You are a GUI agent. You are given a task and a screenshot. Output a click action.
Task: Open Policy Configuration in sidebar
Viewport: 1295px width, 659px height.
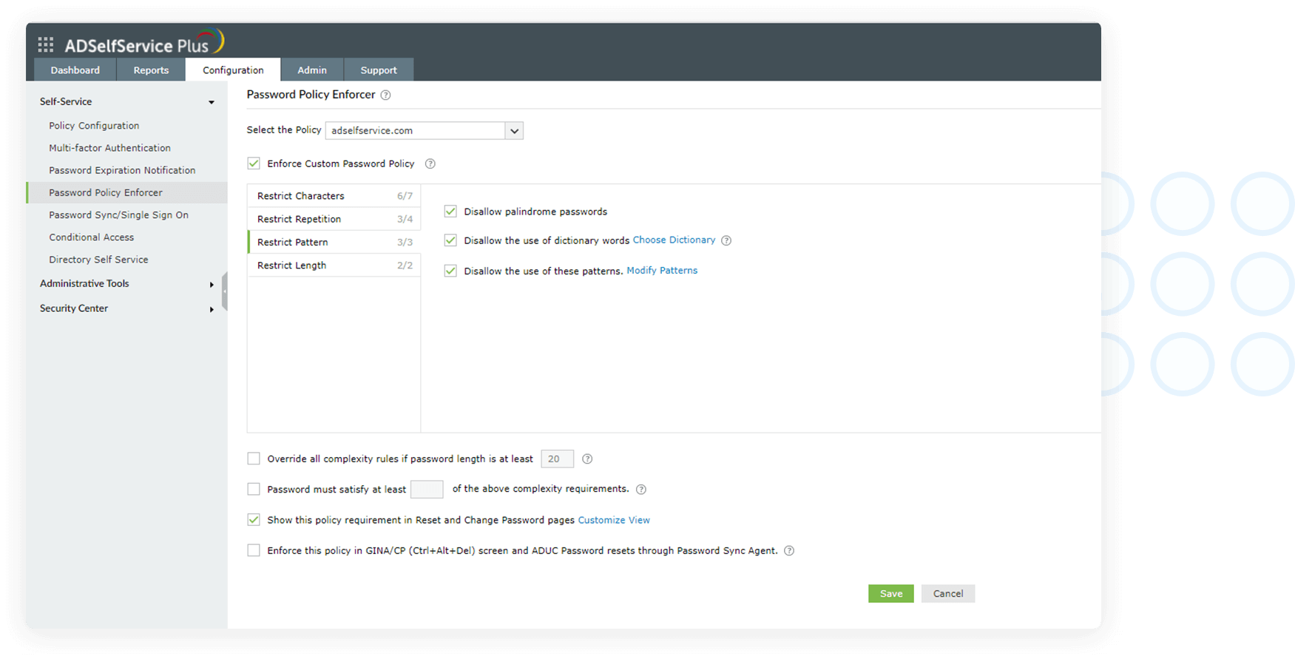[94, 126]
